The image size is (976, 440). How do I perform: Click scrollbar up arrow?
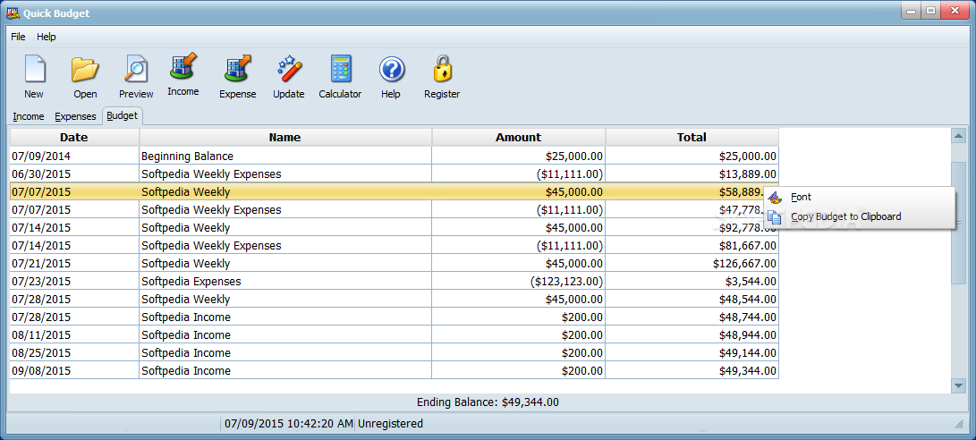click(959, 136)
